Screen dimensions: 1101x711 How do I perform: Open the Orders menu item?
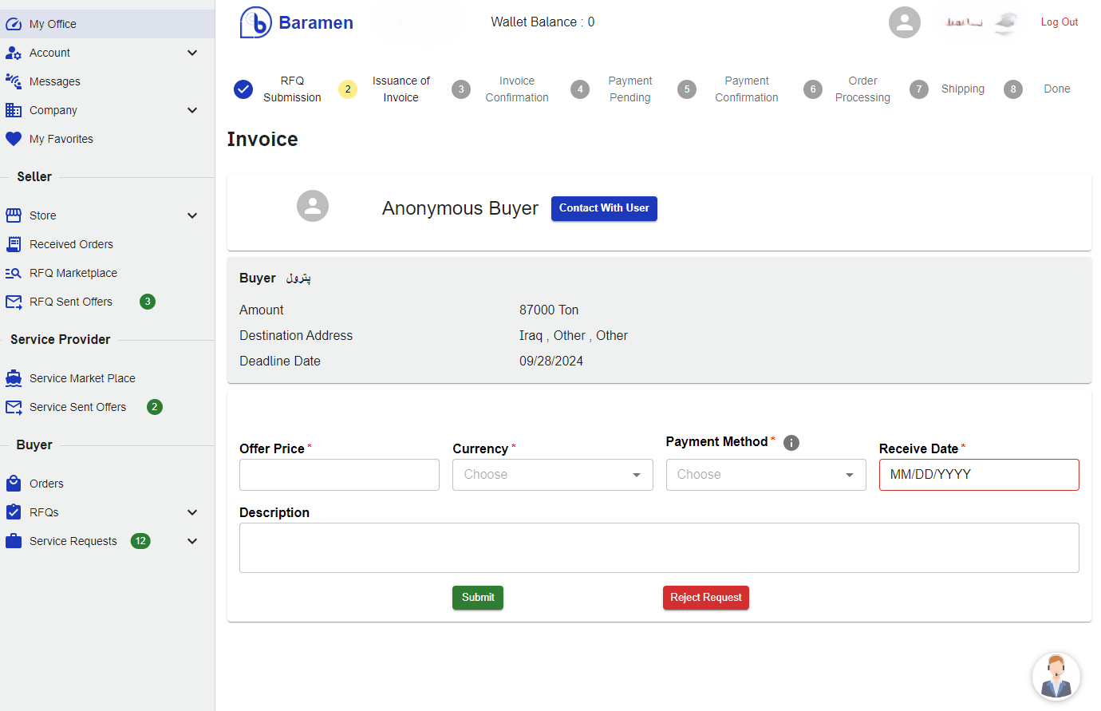tap(107, 484)
